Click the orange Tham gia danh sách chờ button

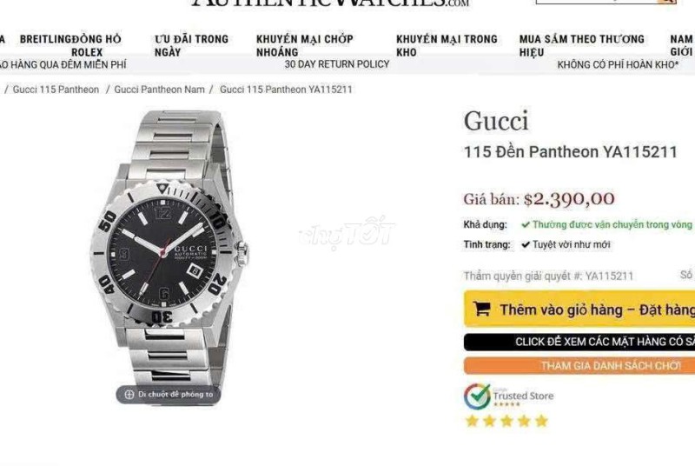(579, 366)
